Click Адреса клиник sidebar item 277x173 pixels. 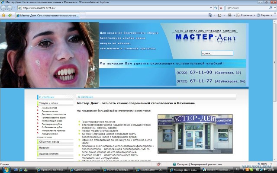(x=55, y=154)
